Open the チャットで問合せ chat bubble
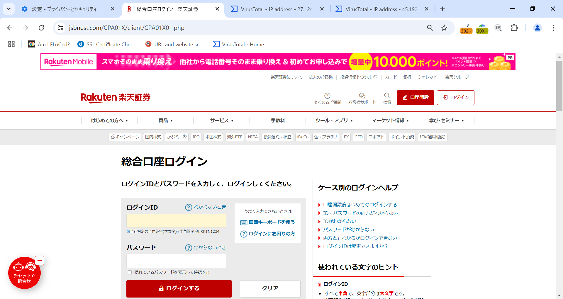Image resolution: width=563 pixels, height=299 pixels. pyautogui.click(x=24, y=273)
